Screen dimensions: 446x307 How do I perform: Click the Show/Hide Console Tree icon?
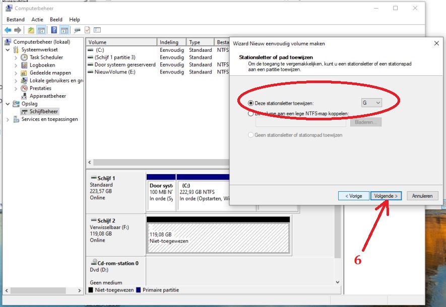[x=41, y=30]
